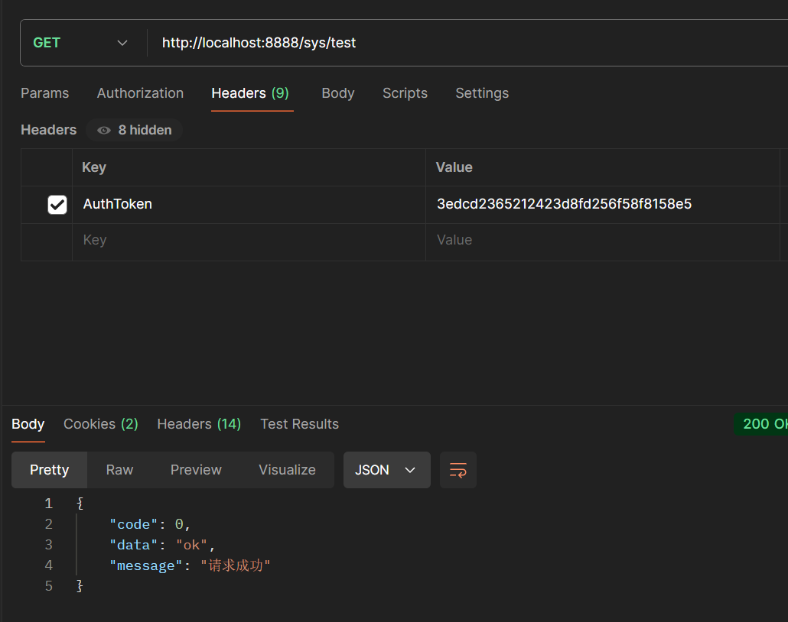The image size is (788, 622).
Task: Select the Raw view button
Action: [x=119, y=470]
